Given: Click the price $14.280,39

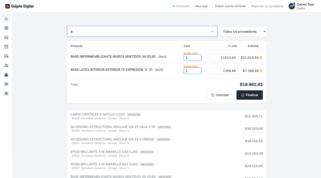Looking at the screenshot, I should click(254, 153).
